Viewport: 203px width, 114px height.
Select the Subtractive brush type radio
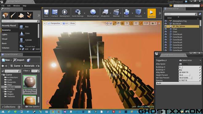[x=31, y=49]
